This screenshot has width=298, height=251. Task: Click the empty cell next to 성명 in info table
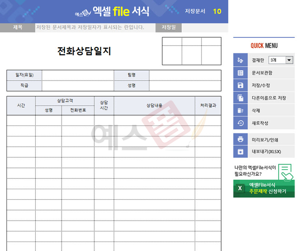coord(185,86)
